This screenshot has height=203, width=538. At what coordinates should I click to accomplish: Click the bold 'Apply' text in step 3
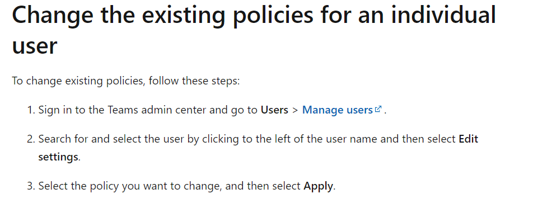(x=318, y=186)
